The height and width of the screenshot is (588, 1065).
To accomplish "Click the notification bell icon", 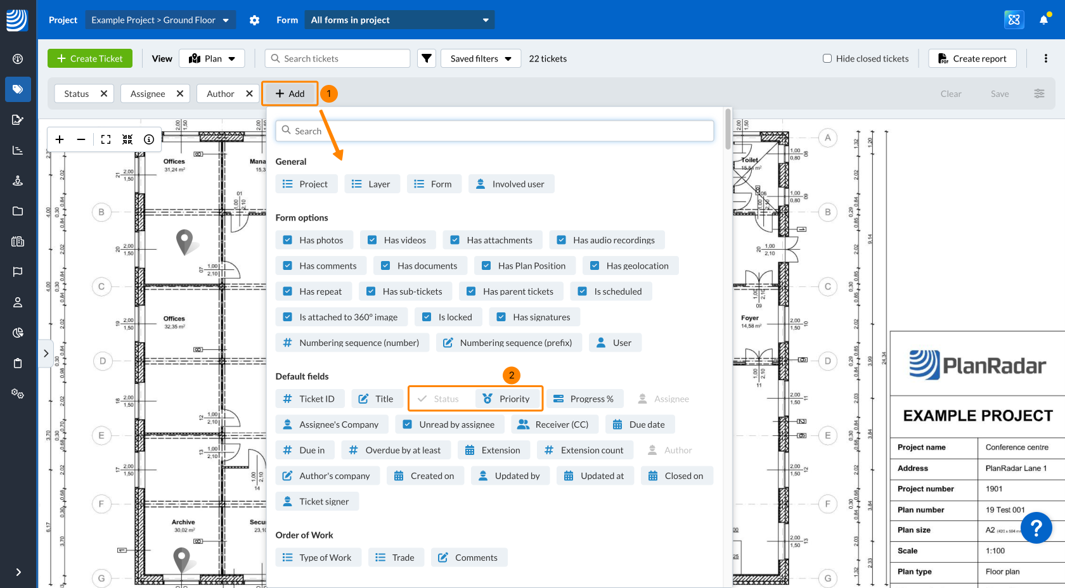I will [x=1043, y=20].
